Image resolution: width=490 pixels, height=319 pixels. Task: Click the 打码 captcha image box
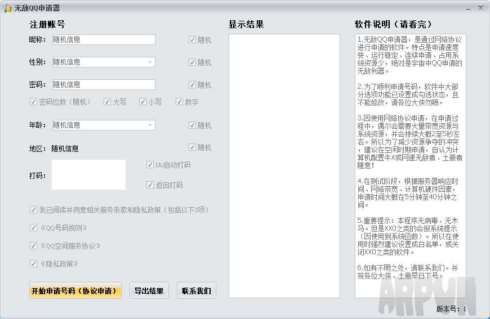(89, 174)
